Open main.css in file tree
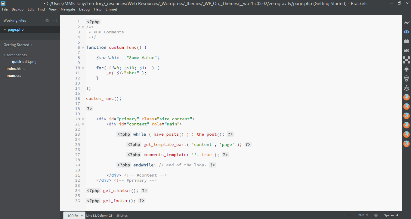 pos(14,76)
